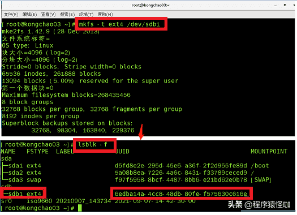Click the Superblock backups stored on blocks line

(x=67, y=123)
